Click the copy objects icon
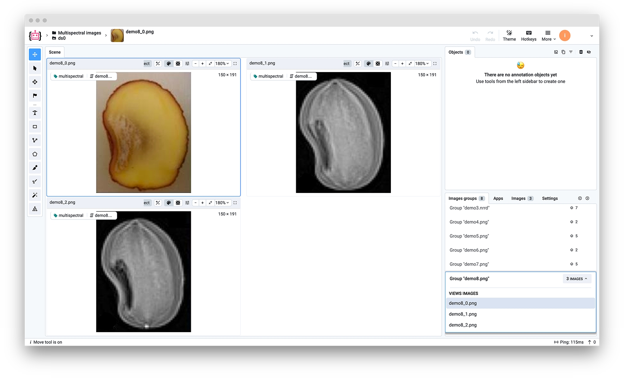This screenshot has width=624, height=381. pyautogui.click(x=563, y=52)
